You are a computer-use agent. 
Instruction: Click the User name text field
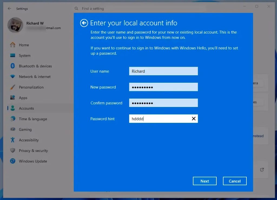click(163, 71)
